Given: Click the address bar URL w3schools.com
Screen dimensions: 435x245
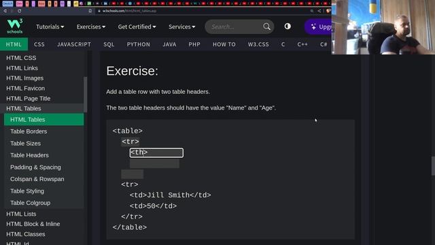Looking at the screenshot, I should pyautogui.click(x=129, y=11).
